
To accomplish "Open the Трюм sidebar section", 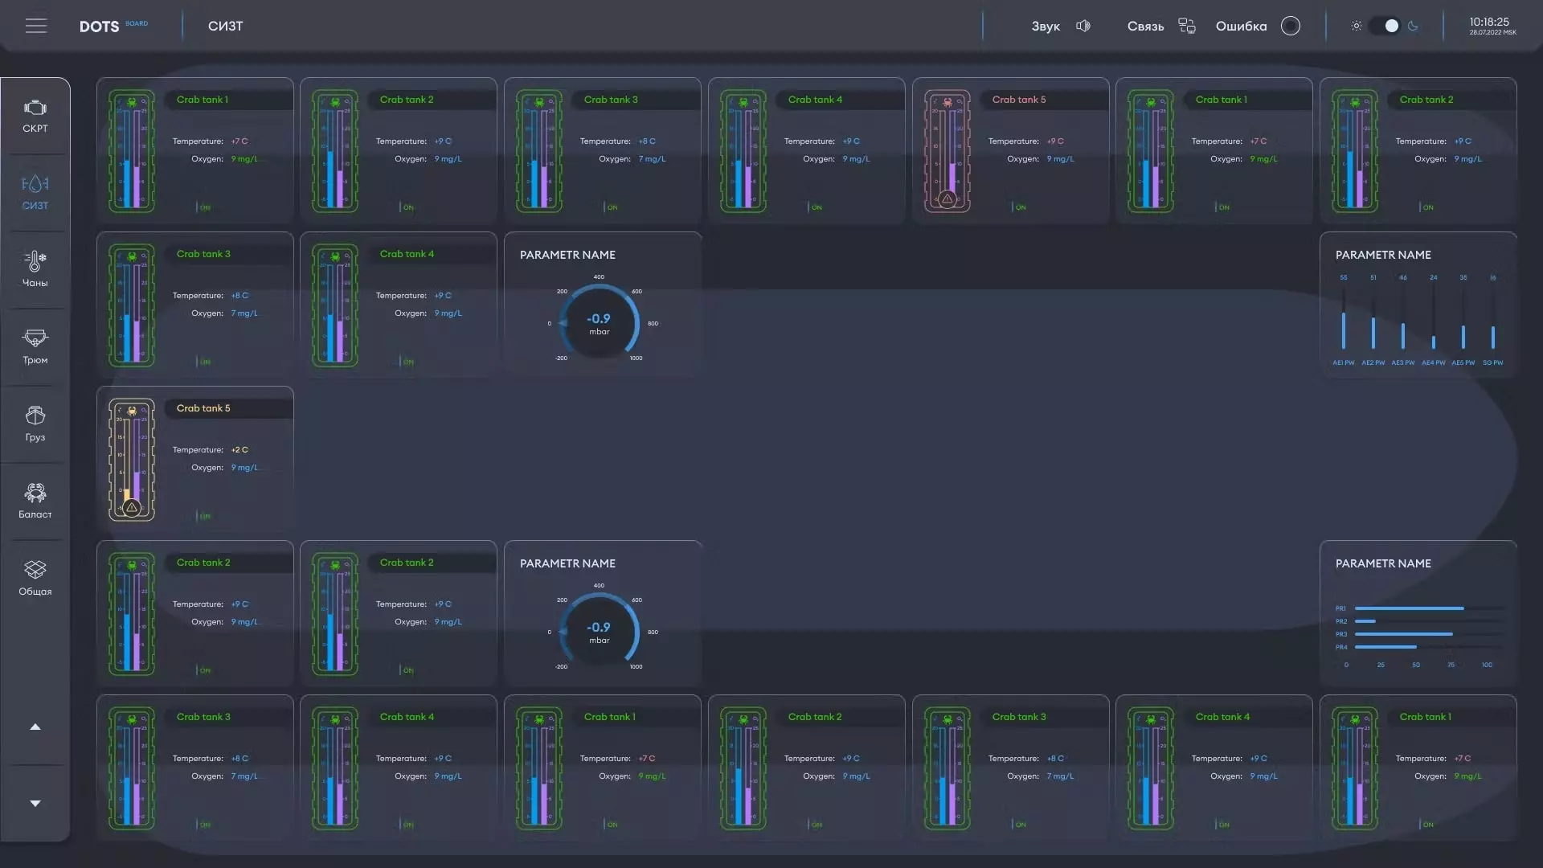I will [35, 346].
